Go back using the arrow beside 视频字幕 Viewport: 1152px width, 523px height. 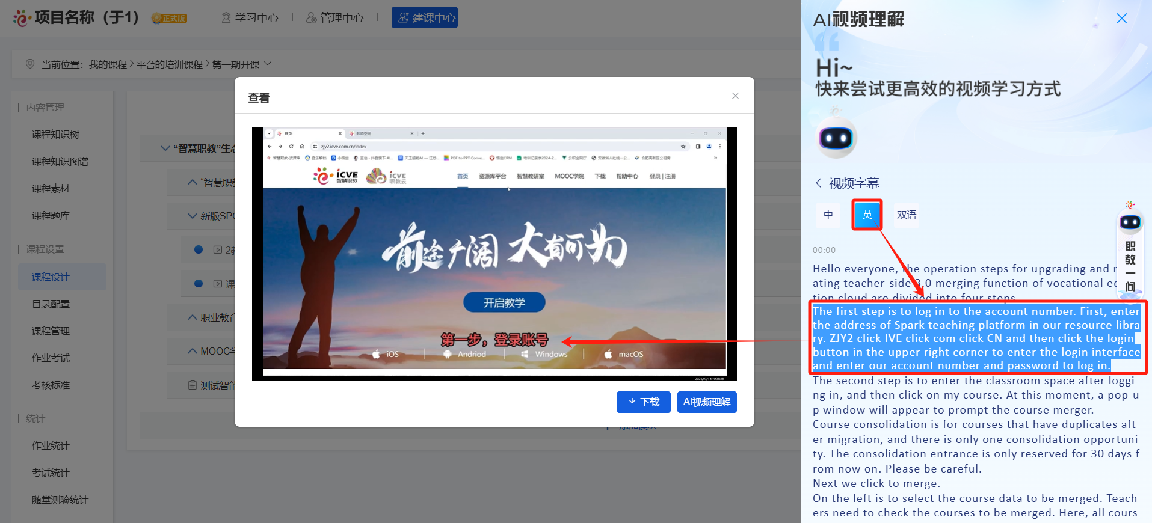(x=819, y=183)
